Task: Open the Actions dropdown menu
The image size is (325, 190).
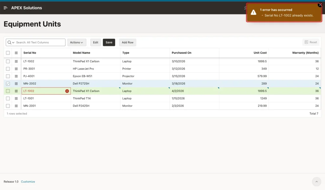Action: 77,42
